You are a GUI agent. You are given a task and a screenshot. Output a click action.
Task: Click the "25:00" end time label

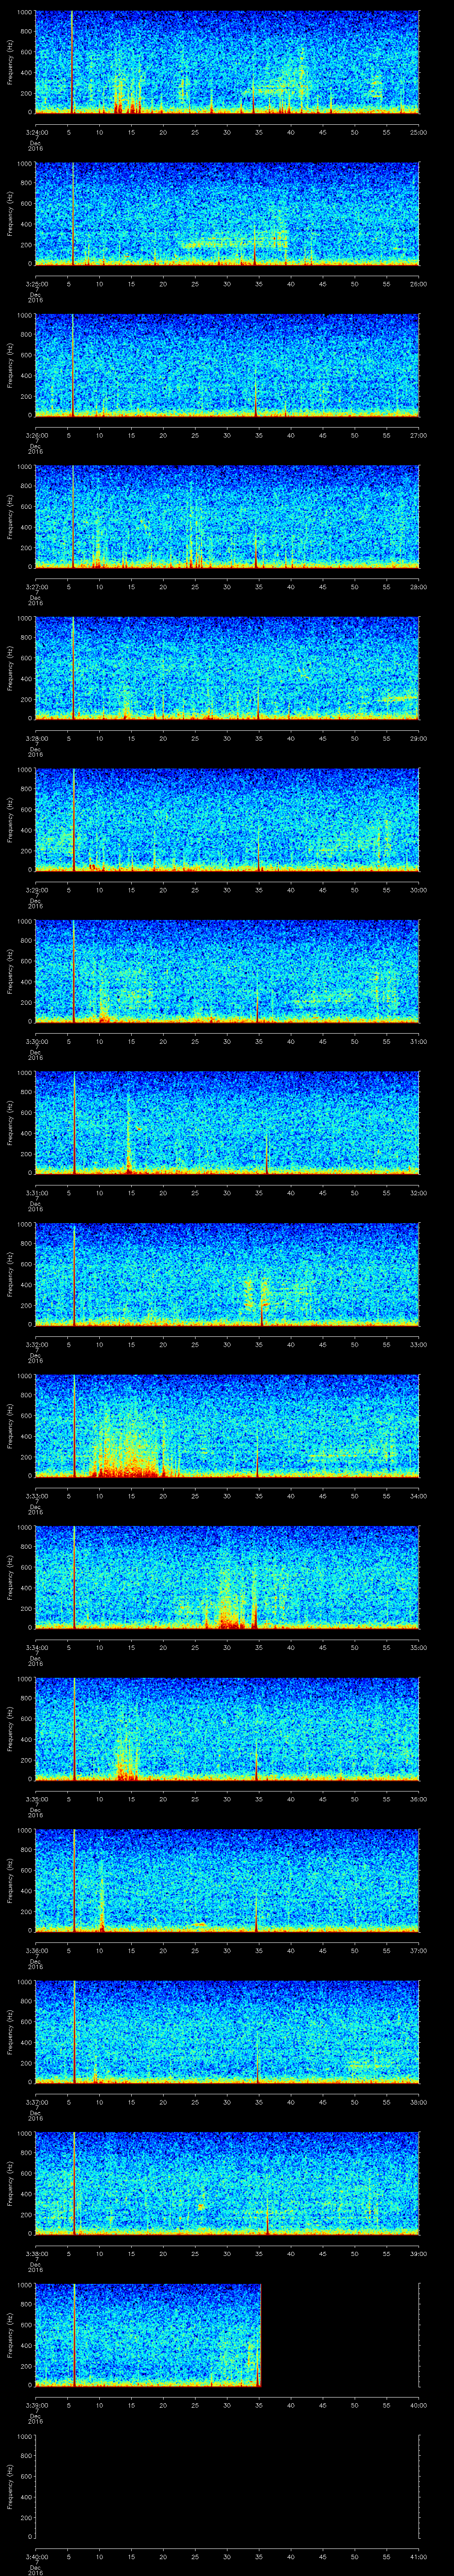pos(418,132)
